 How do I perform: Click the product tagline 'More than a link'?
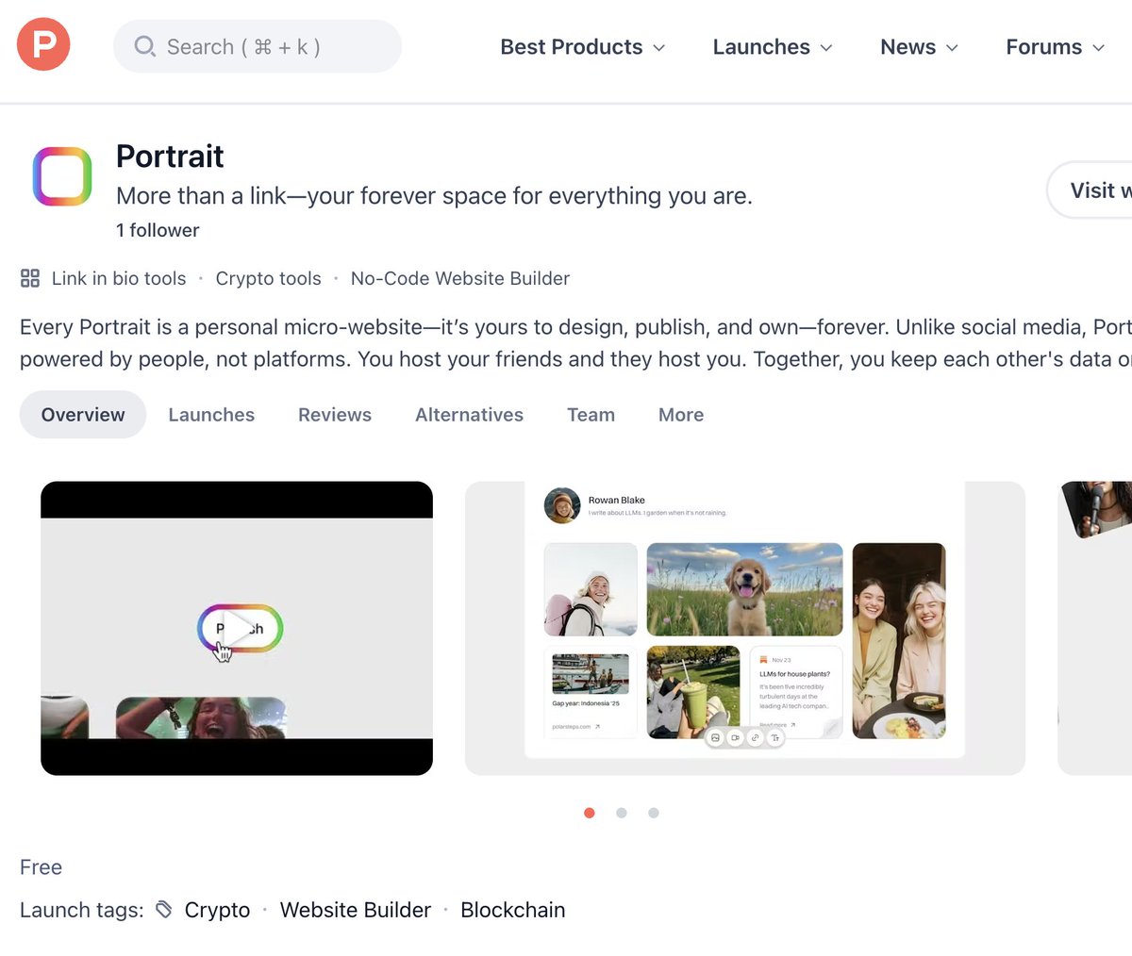434,196
